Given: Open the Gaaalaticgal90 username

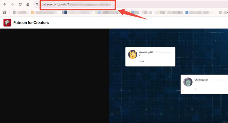Looking at the screenshot, I should (146, 52).
